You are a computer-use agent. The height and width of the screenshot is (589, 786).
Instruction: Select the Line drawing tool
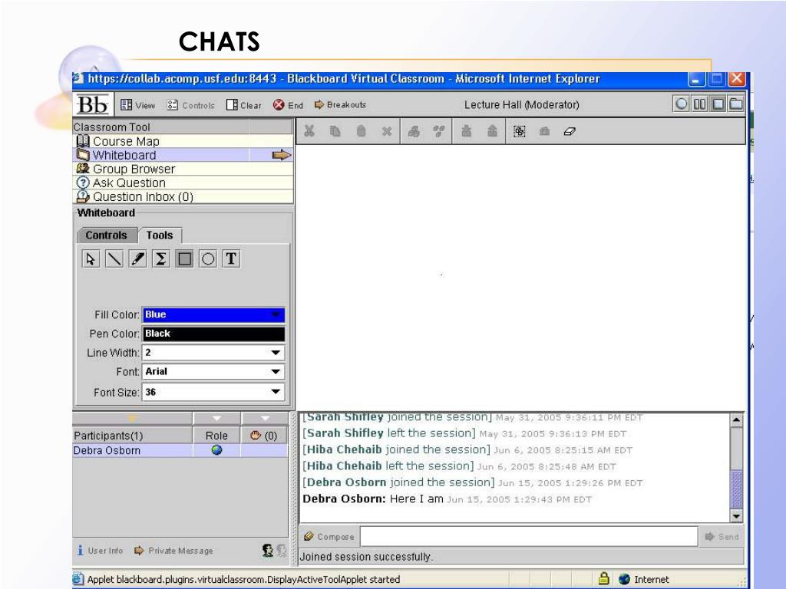114,259
